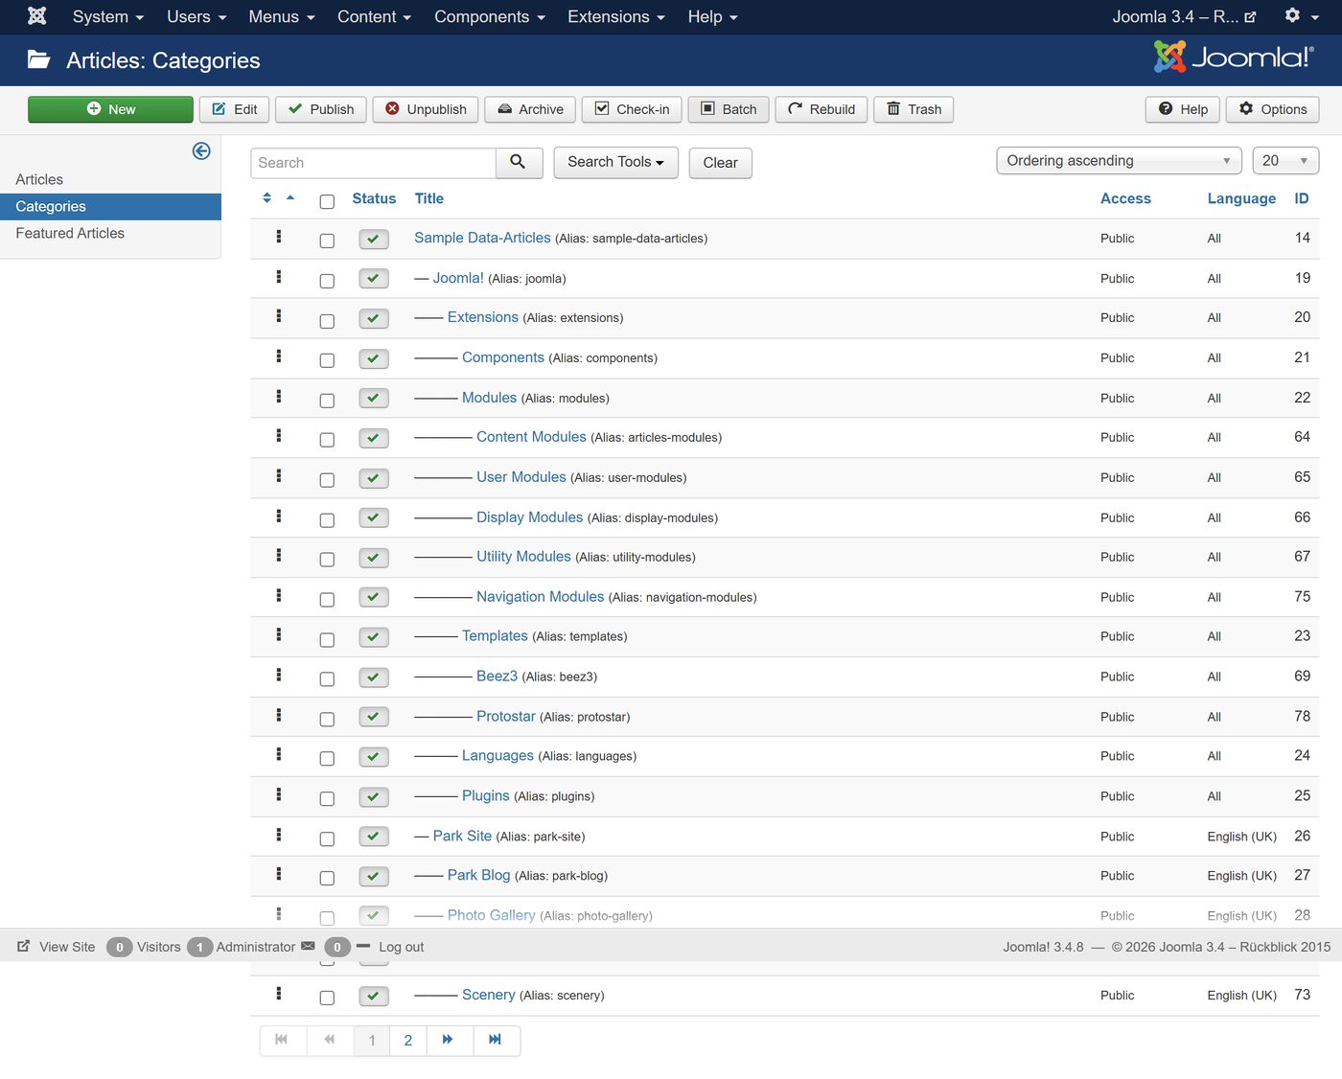
Task: Go to next page arrow in pagination
Action: click(x=448, y=1040)
